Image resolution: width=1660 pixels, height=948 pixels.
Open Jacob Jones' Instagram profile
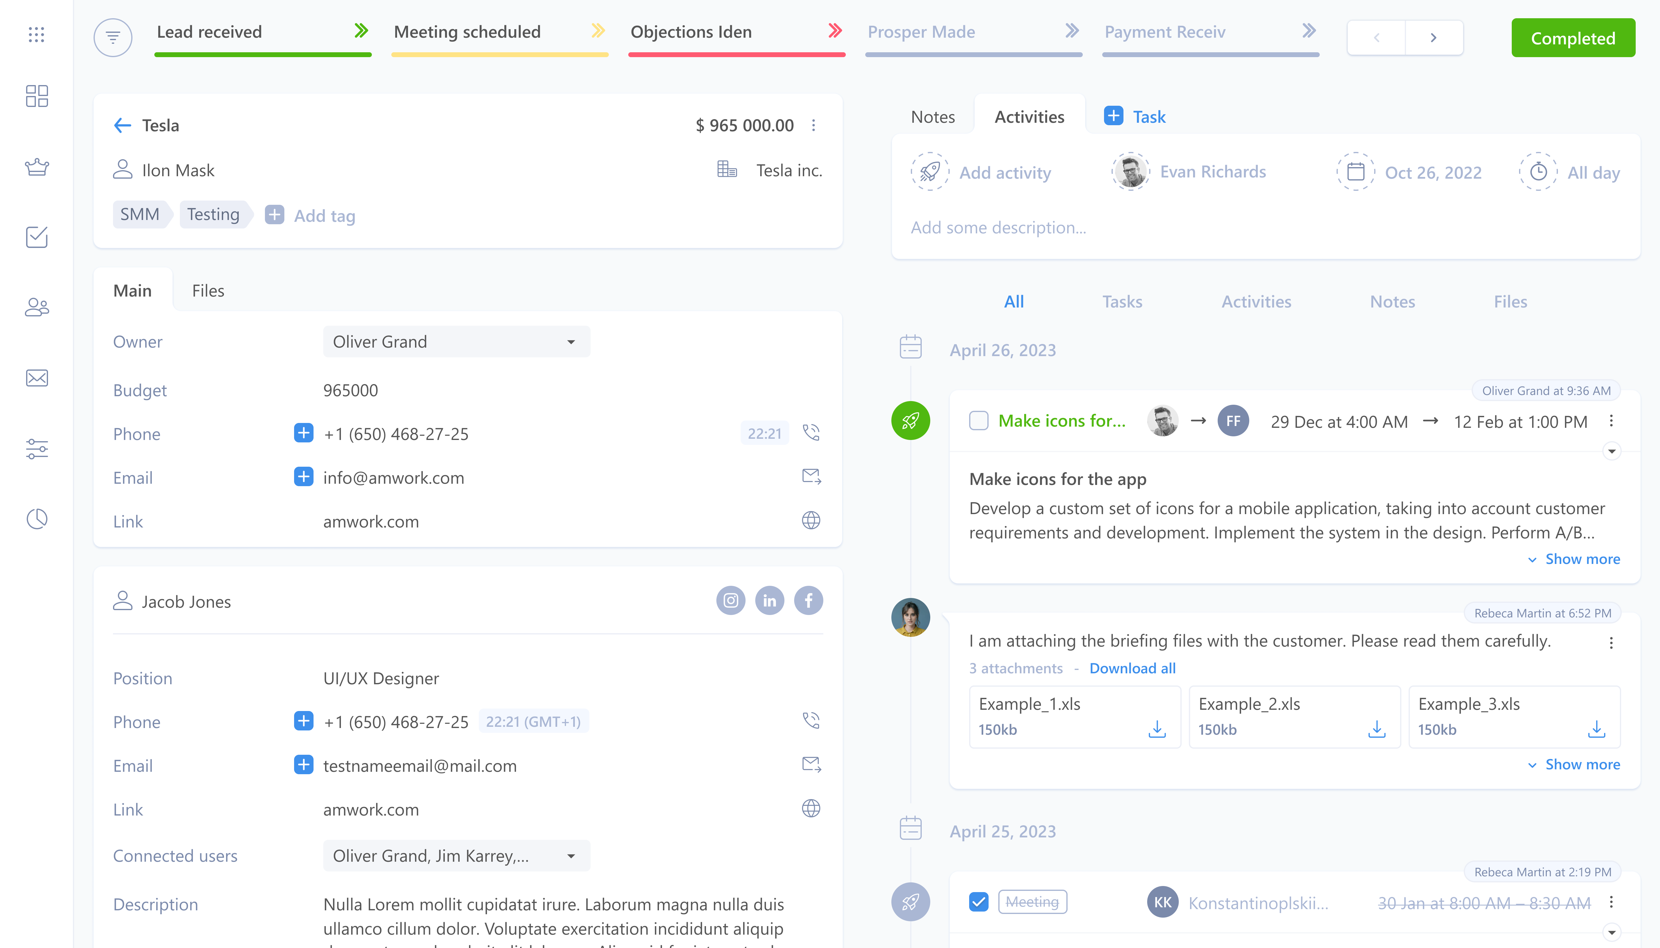730,600
